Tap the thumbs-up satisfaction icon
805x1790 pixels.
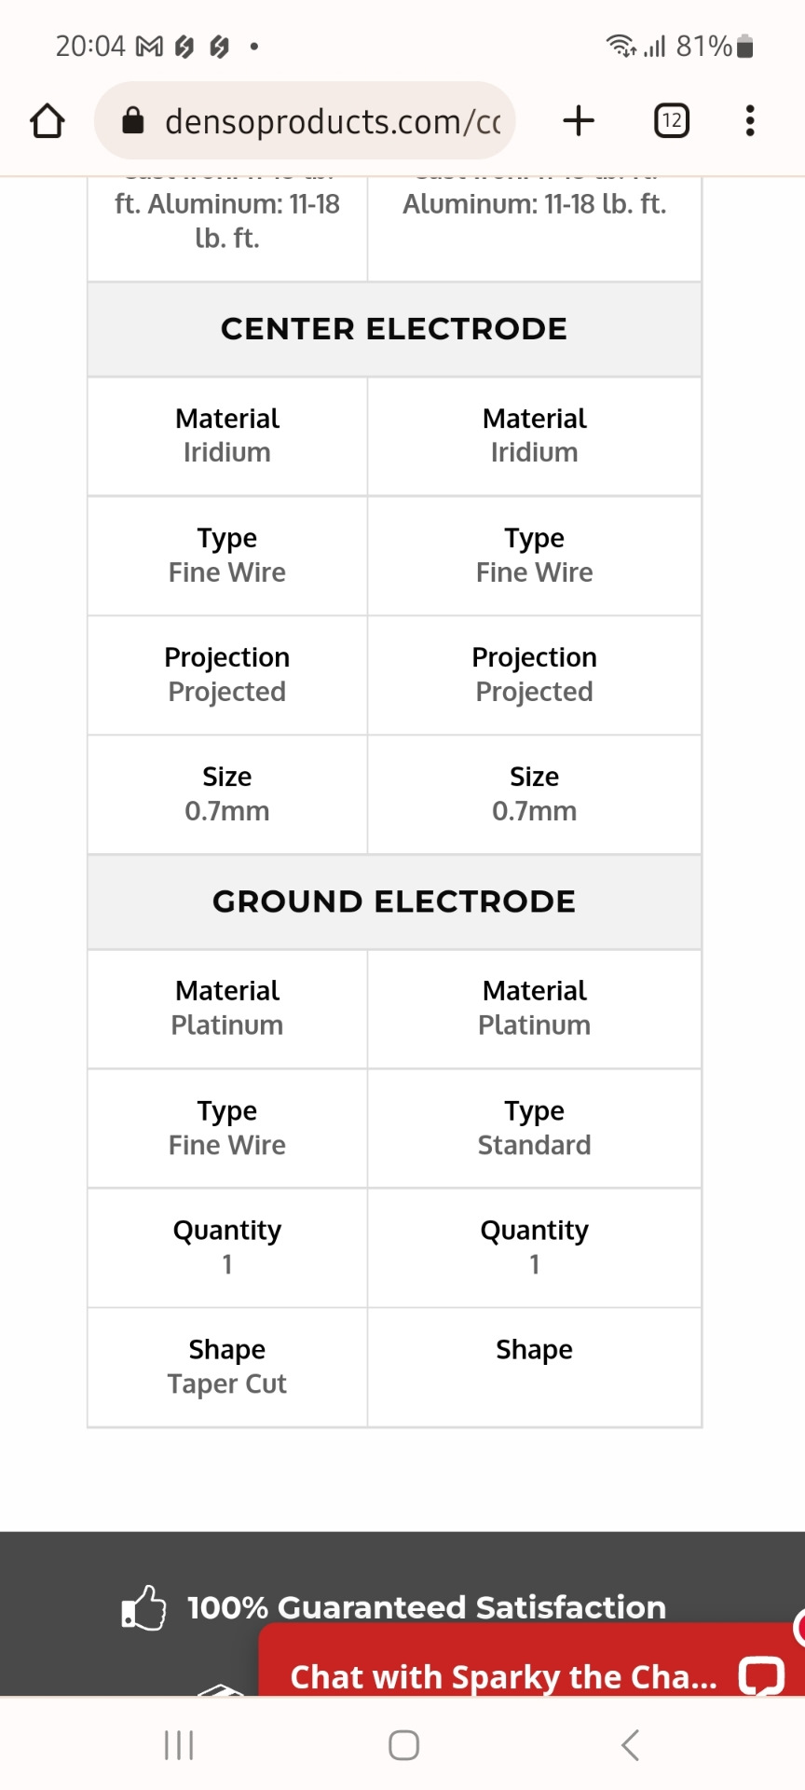pos(143,1607)
